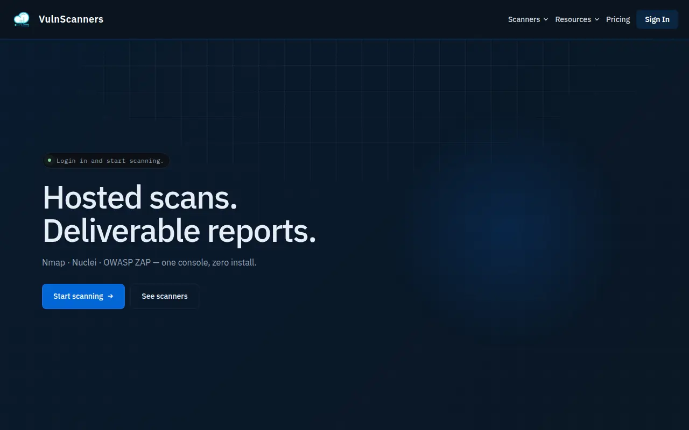Click the VulnScanners cloud logo icon
The height and width of the screenshot is (430, 689).
tap(22, 19)
